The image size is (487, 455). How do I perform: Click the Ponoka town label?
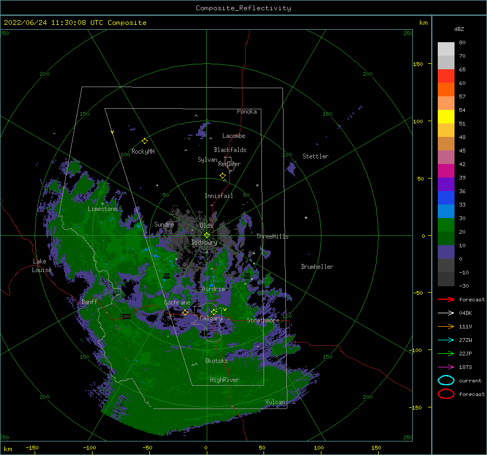click(x=247, y=111)
